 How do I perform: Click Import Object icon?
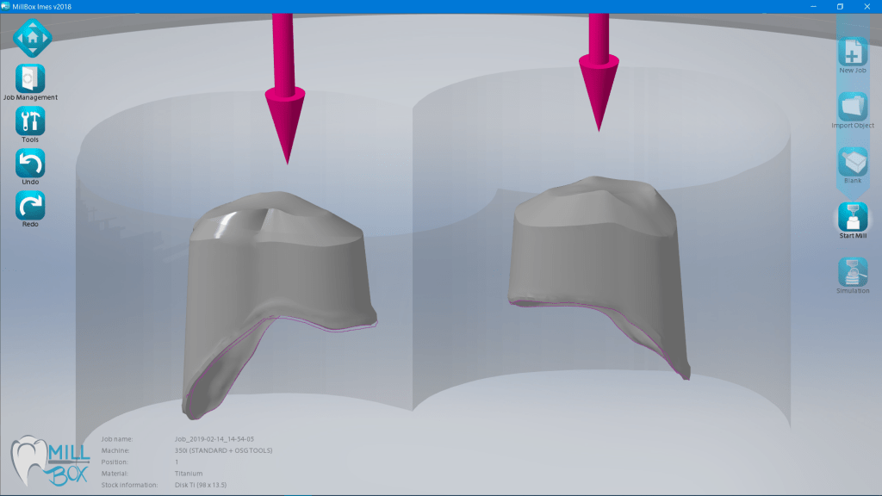(x=853, y=107)
